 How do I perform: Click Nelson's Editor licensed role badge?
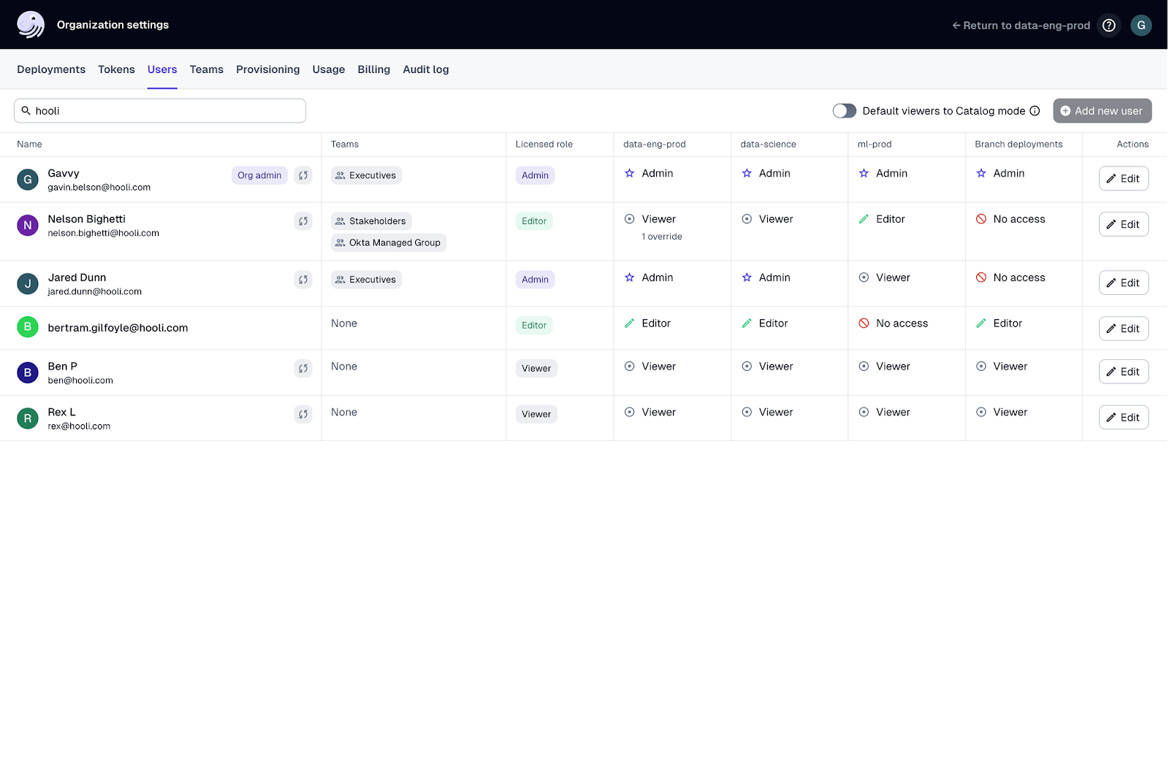coord(535,222)
